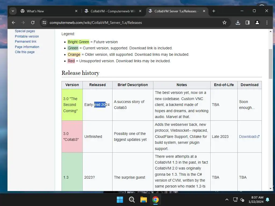This screenshot has width=275, height=206.
Task: Open Special pages sidebar link
Action: click(25, 31)
